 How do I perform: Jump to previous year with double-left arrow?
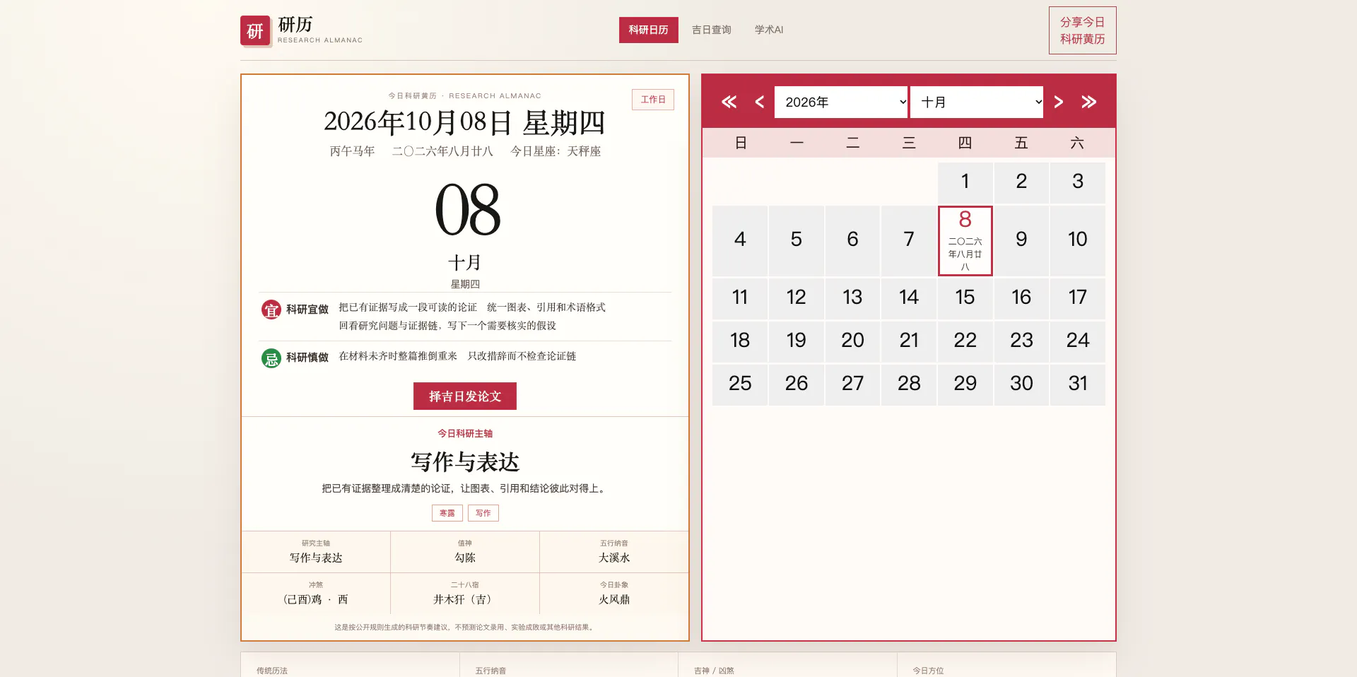[x=729, y=102]
